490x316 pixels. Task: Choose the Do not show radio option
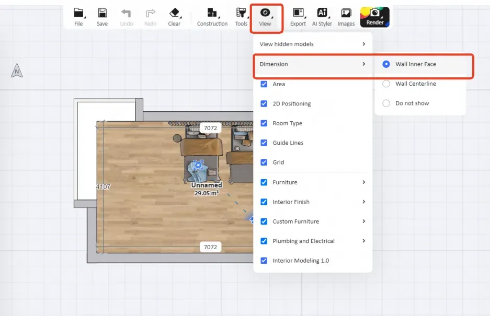pyautogui.click(x=386, y=103)
